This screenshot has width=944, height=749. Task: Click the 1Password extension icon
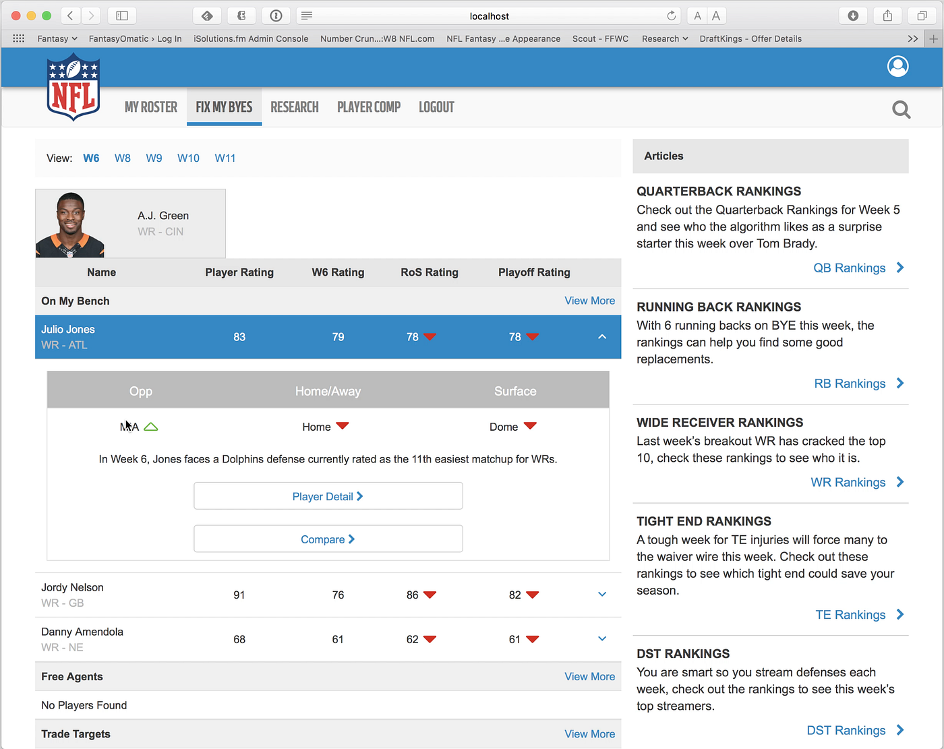pyautogui.click(x=276, y=16)
